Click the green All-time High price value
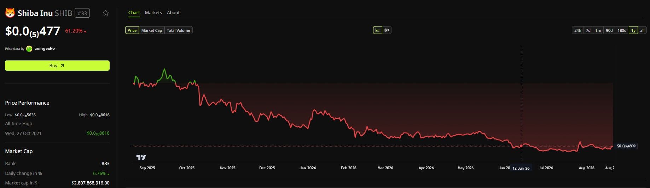Viewport: 650px width, 188px height. [x=98, y=133]
